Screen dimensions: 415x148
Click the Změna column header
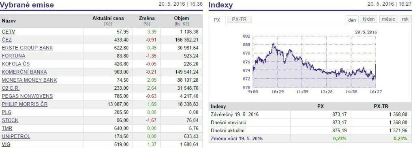(x=147, y=19)
